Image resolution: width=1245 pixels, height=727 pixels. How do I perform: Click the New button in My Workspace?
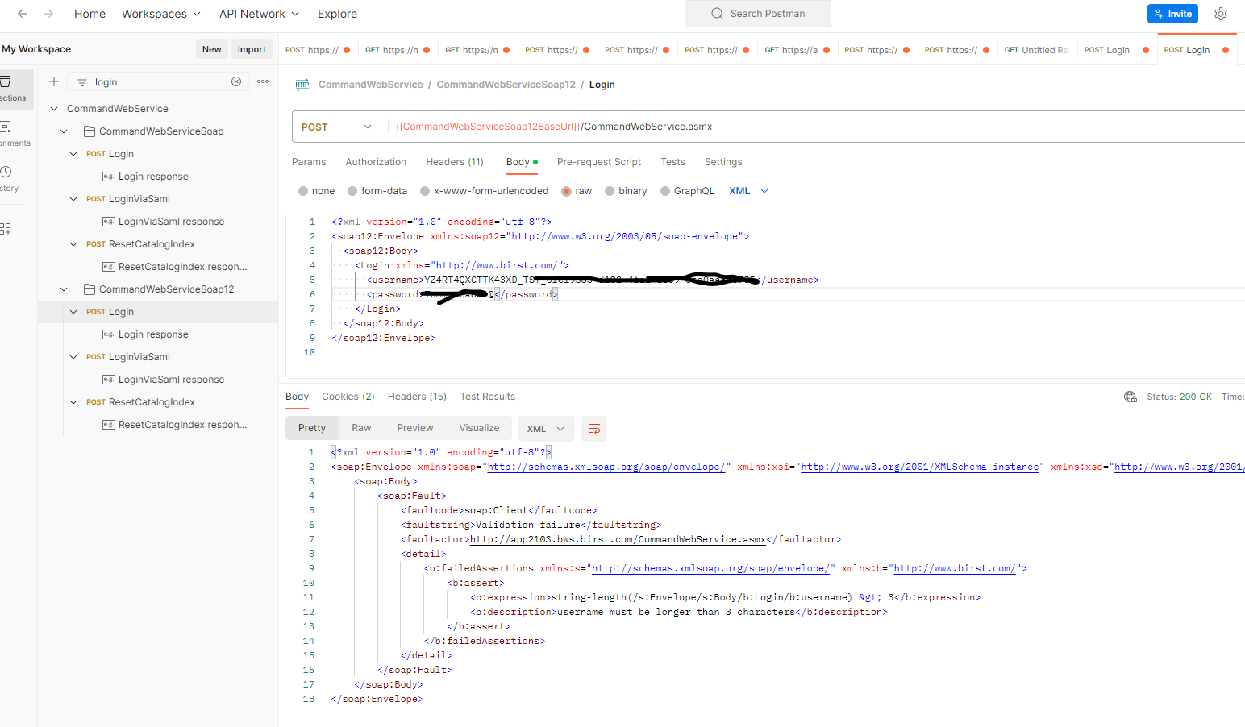click(212, 49)
